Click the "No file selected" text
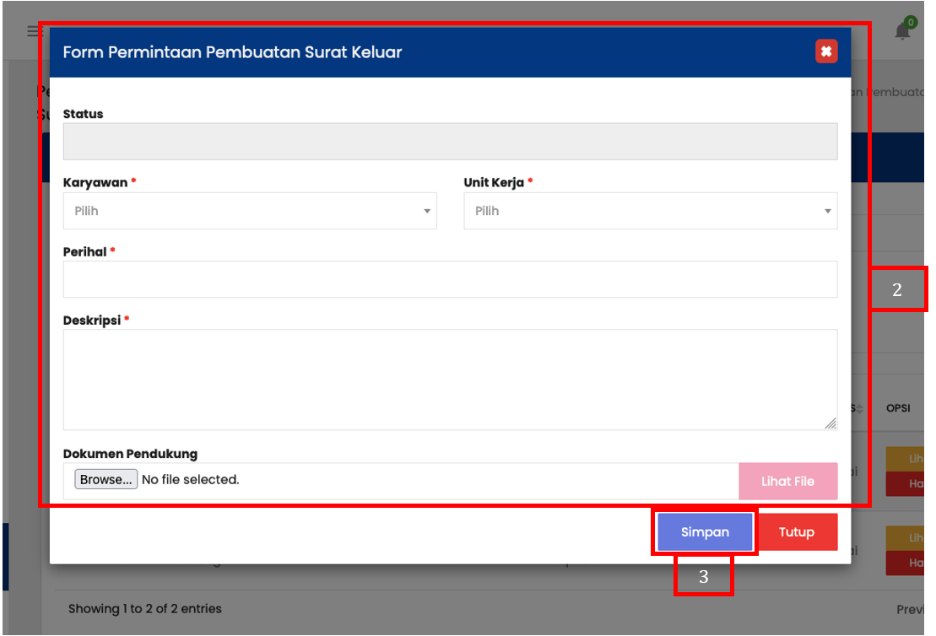 pyautogui.click(x=191, y=480)
